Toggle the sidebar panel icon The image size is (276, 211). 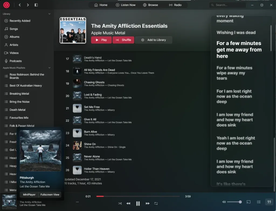[36, 5]
